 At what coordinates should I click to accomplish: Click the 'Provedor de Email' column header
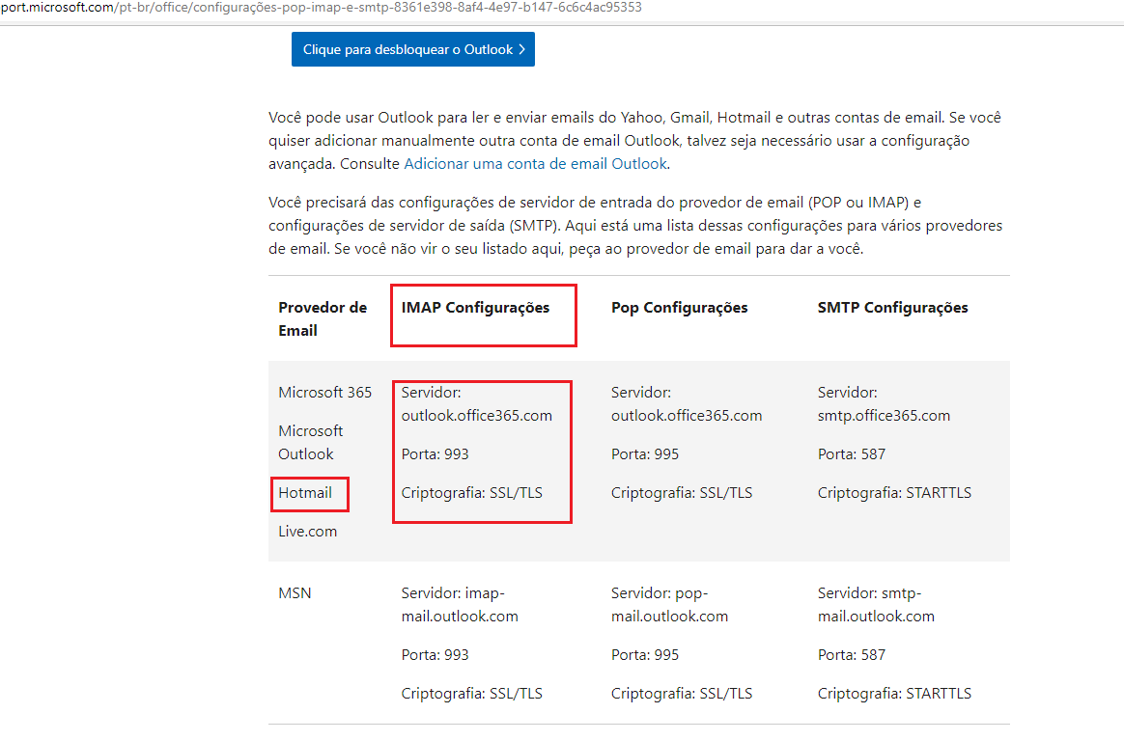coord(323,319)
